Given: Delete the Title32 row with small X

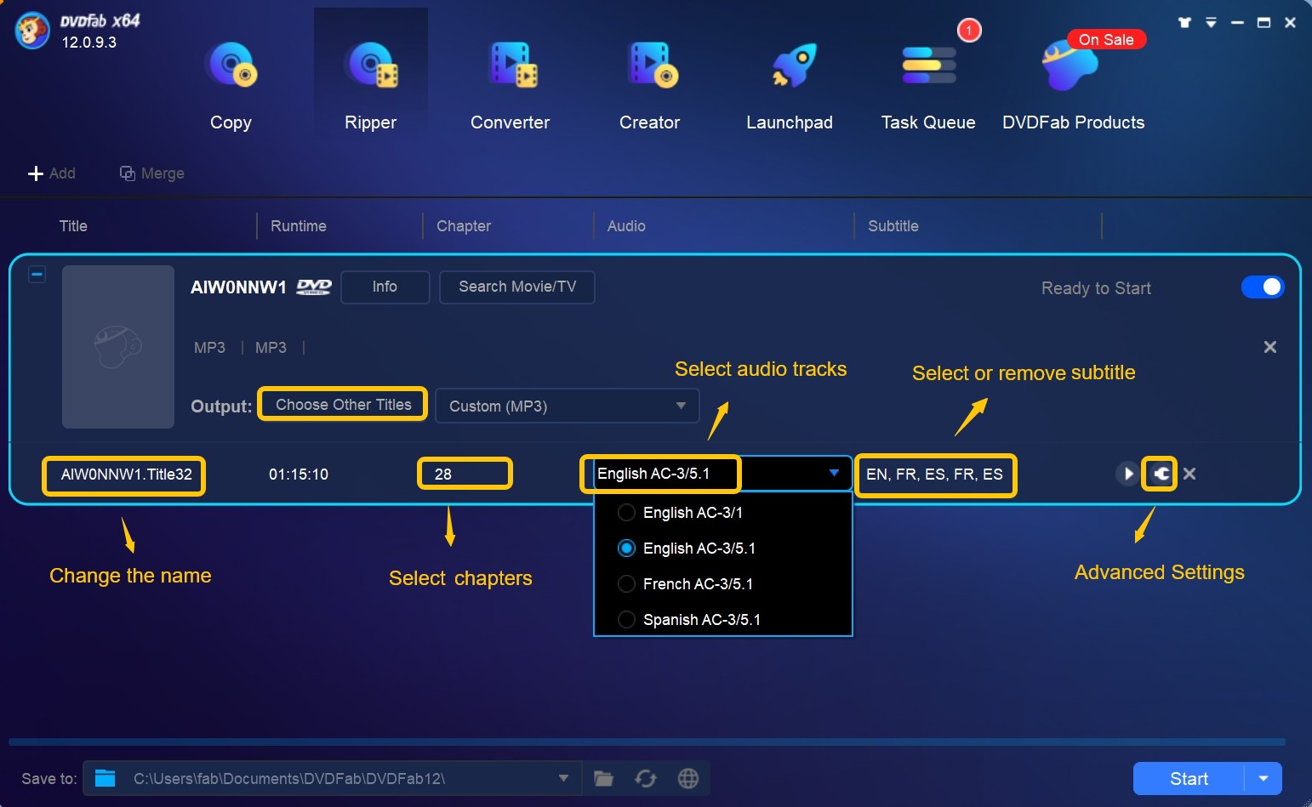Looking at the screenshot, I should click(1189, 474).
